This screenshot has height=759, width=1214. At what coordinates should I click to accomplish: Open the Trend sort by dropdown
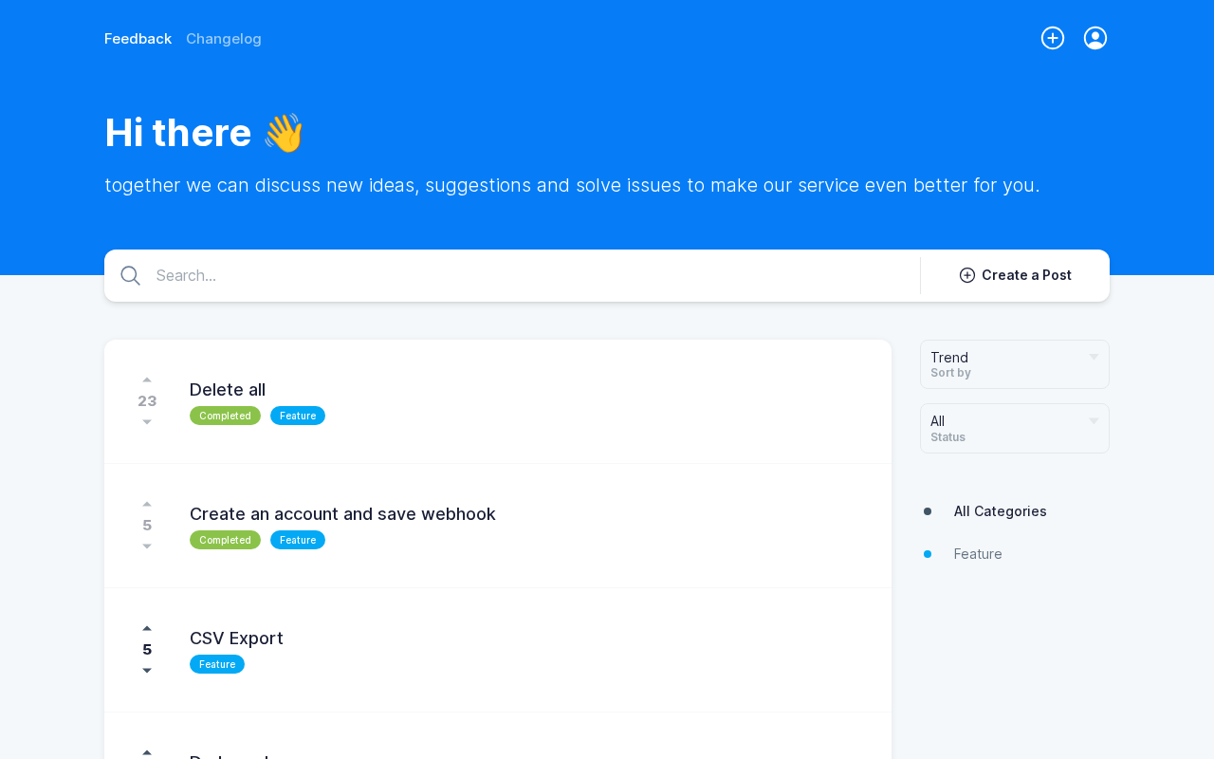[x=1014, y=364]
